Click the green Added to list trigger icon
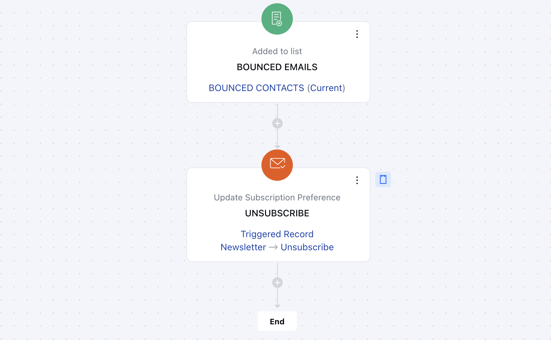 [x=277, y=19]
